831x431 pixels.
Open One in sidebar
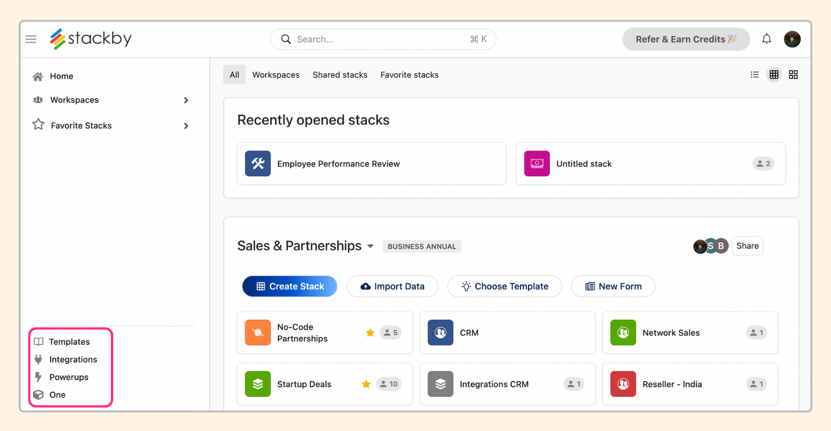pyautogui.click(x=58, y=395)
